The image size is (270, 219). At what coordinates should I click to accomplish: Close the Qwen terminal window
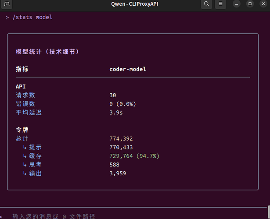(x=263, y=4)
